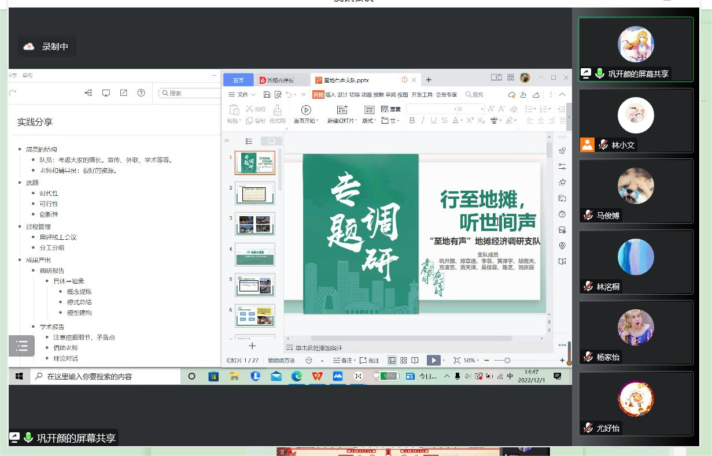Image resolution: width=712 pixels, height=456 pixels.
Task: Open presentation mode in the outline app
Action: (106, 93)
